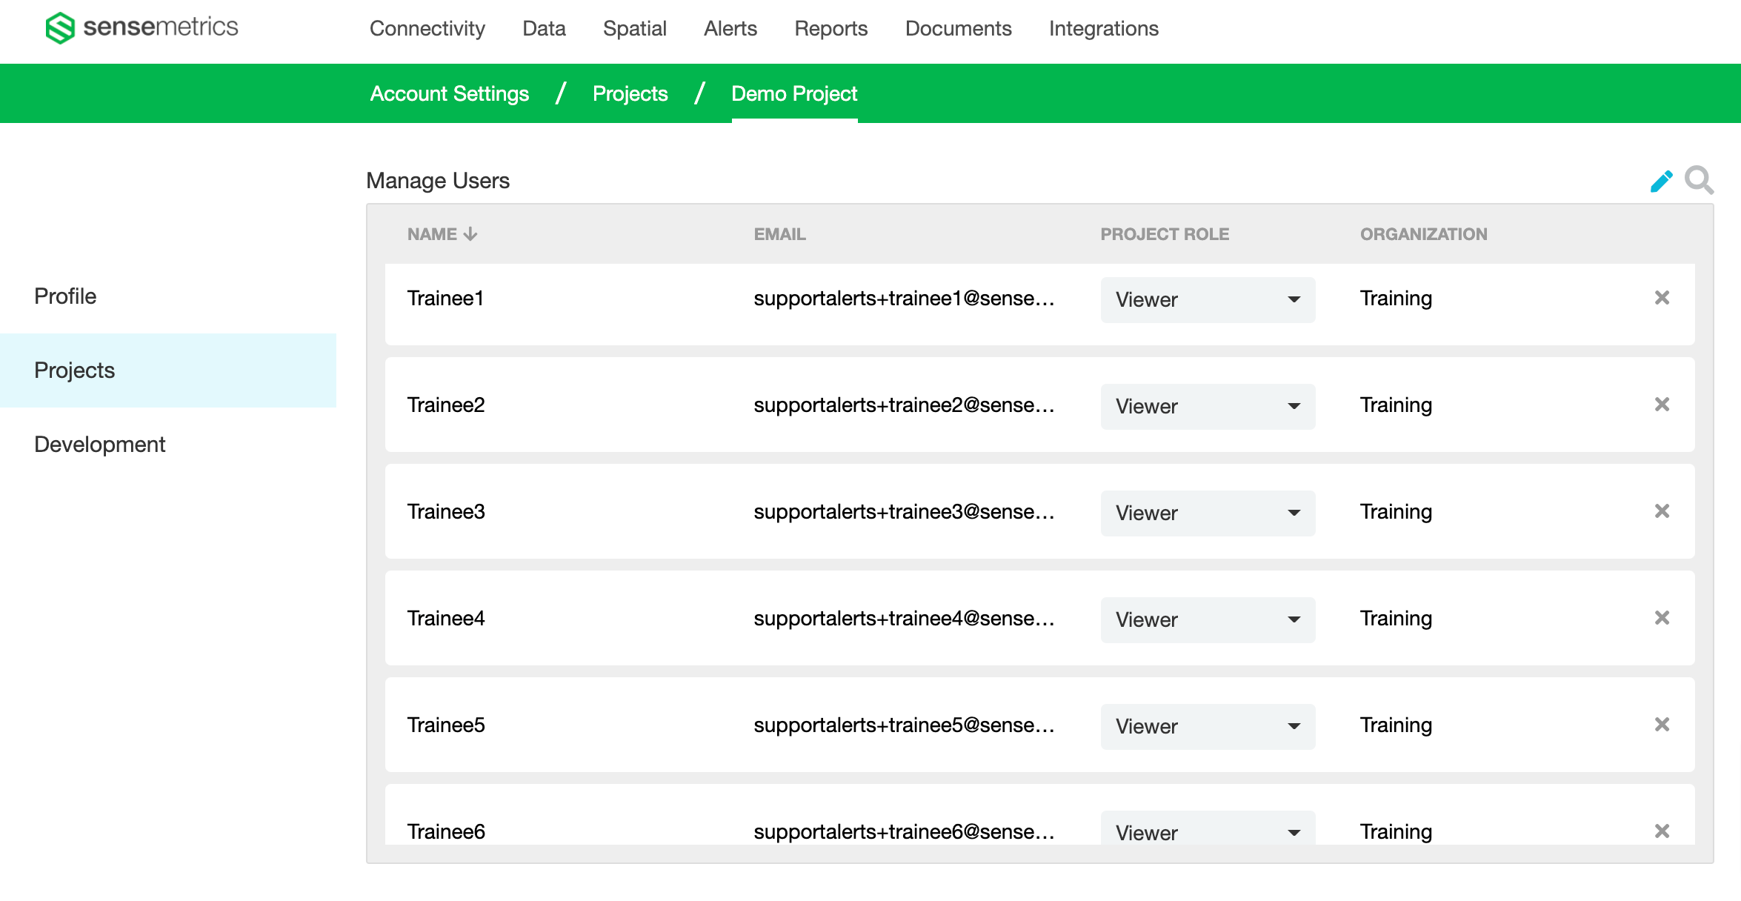Open the Documents menu
Viewport: 1741px width, 901px height.
(958, 28)
